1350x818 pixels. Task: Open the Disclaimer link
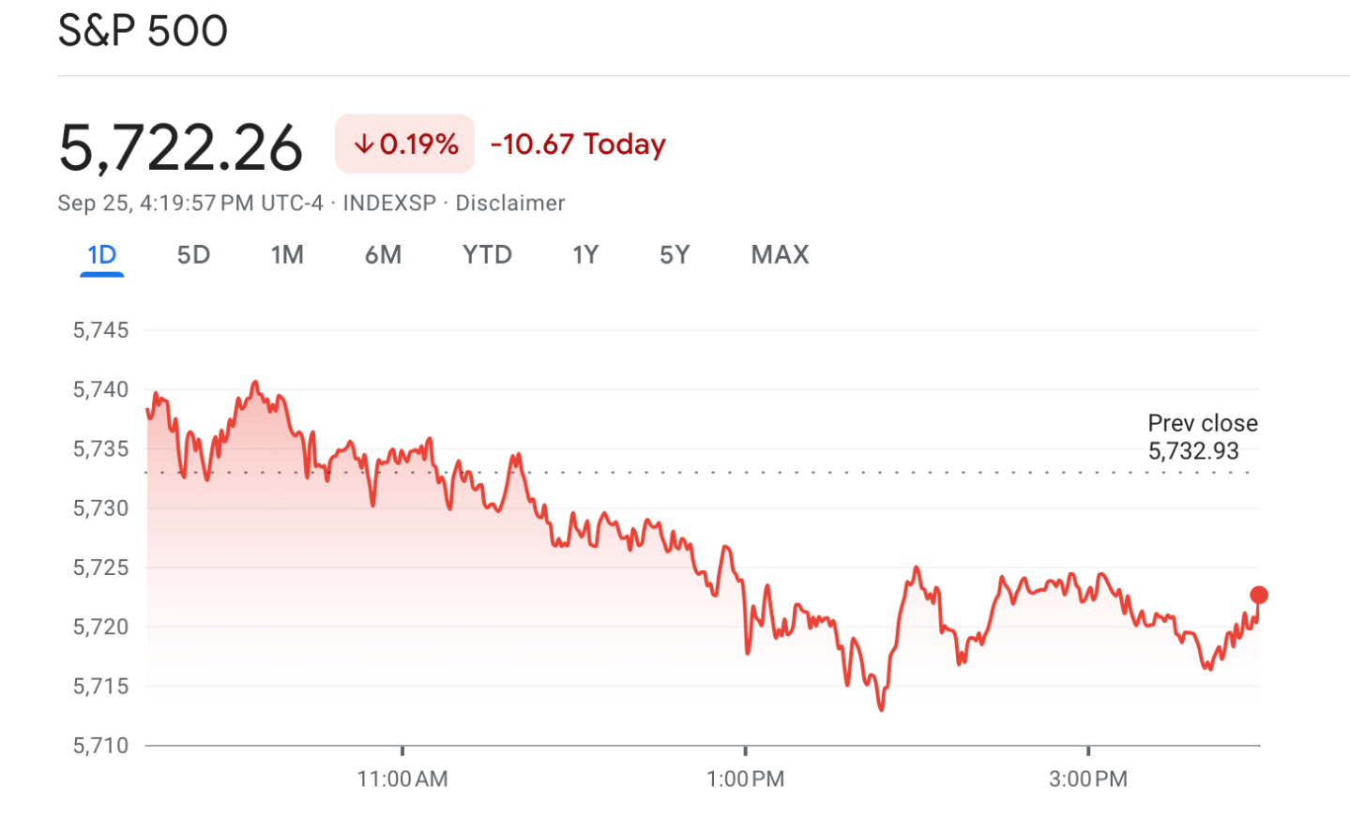coord(509,203)
